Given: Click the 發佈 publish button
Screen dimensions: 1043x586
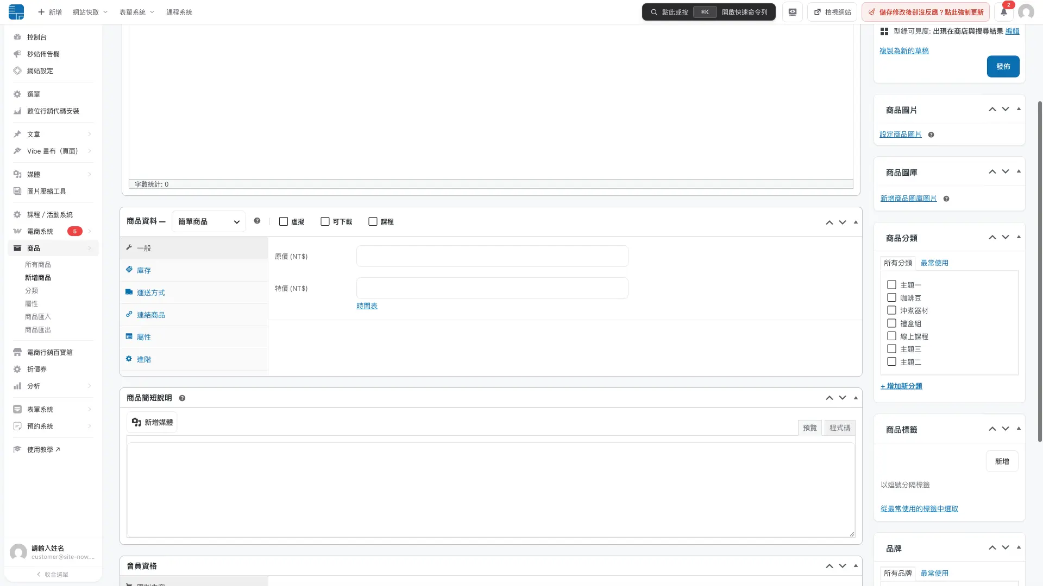Looking at the screenshot, I should (1003, 66).
